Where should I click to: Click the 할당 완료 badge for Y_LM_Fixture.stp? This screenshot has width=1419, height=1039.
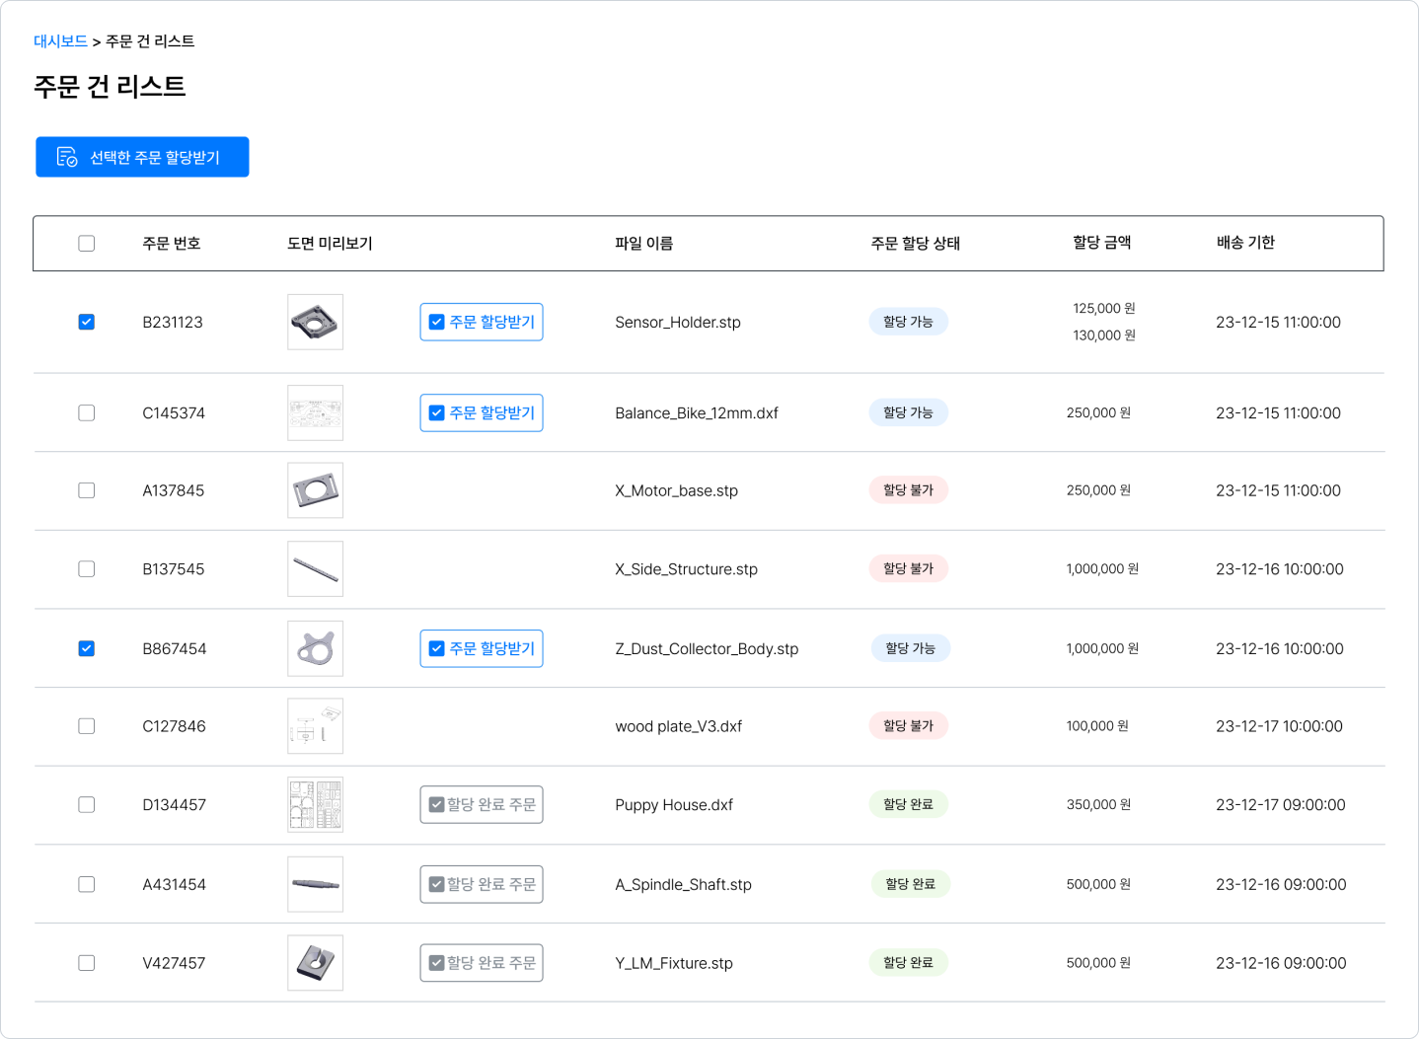click(909, 962)
